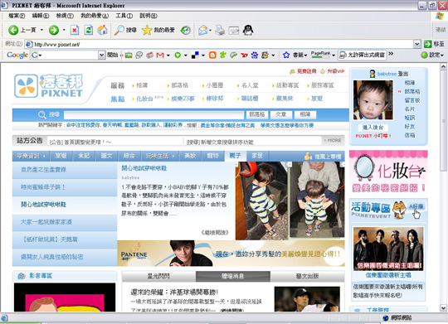Open the 說明(H) menu
Viewport: 448px width, 324px height.
point(149,16)
